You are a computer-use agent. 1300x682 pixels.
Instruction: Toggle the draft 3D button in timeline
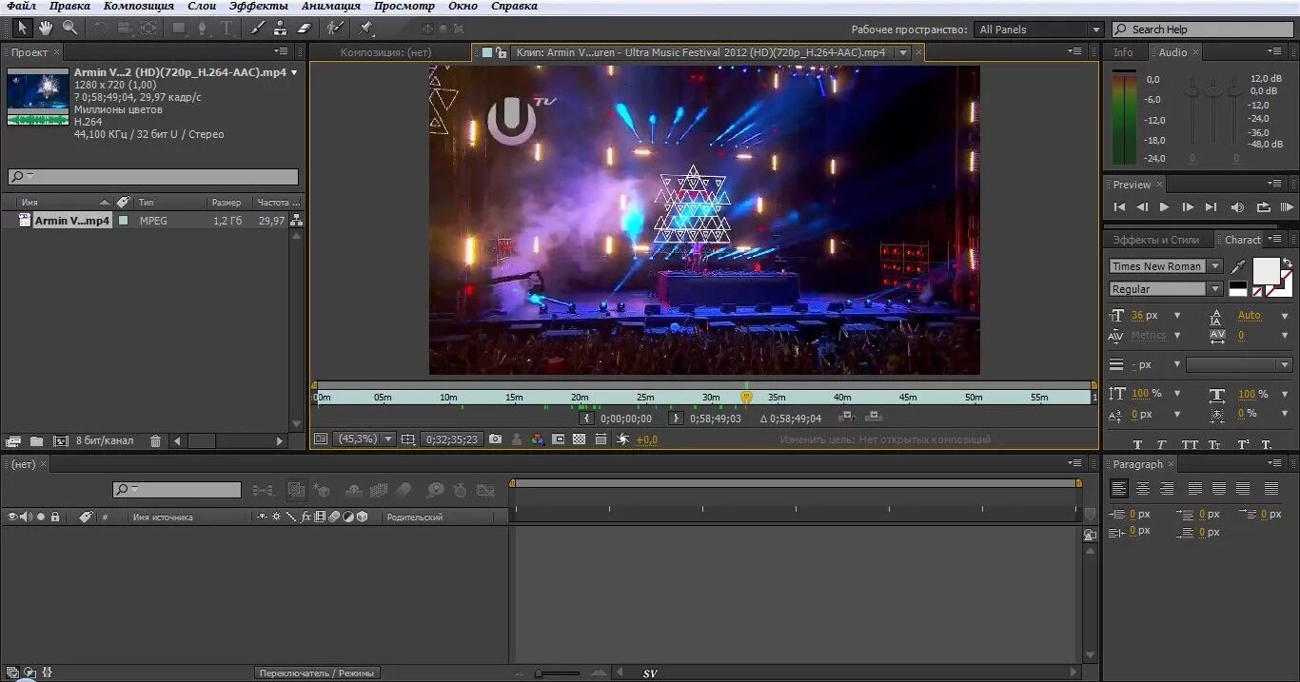click(x=322, y=491)
